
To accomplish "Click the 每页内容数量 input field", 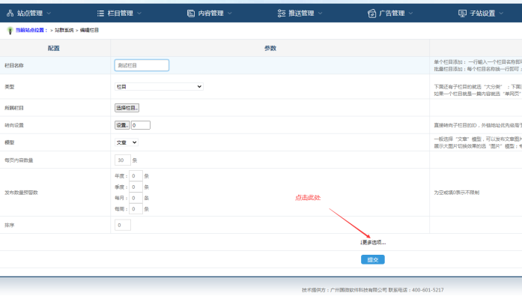I will 123,160.
